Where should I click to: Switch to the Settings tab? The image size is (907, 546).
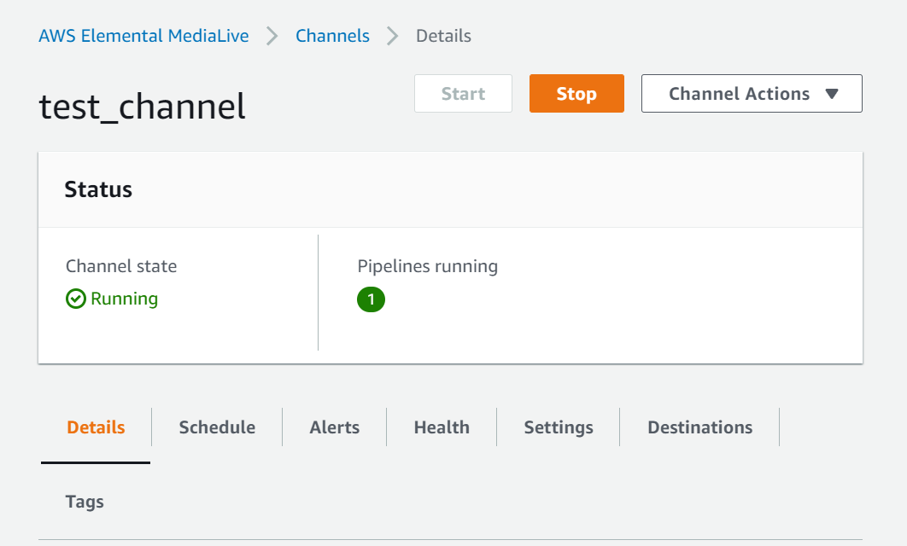click(559, 427)
